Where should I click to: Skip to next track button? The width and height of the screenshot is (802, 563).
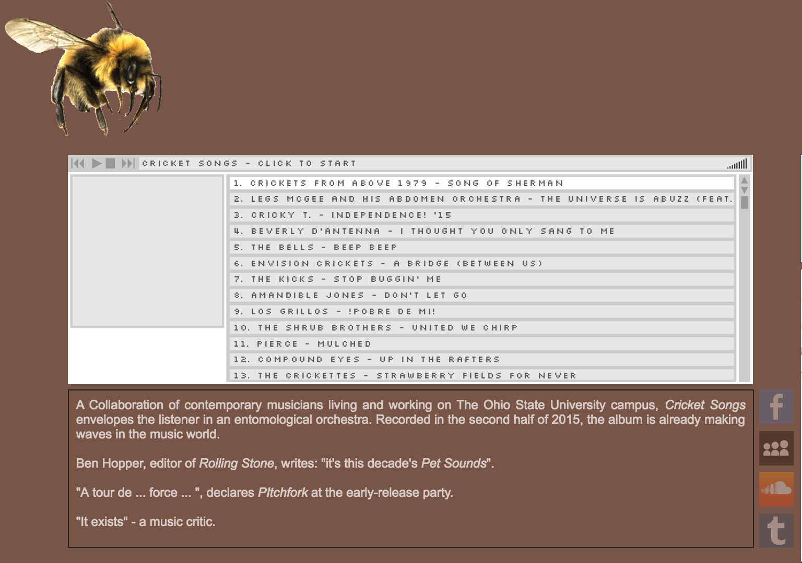[128, 164]
